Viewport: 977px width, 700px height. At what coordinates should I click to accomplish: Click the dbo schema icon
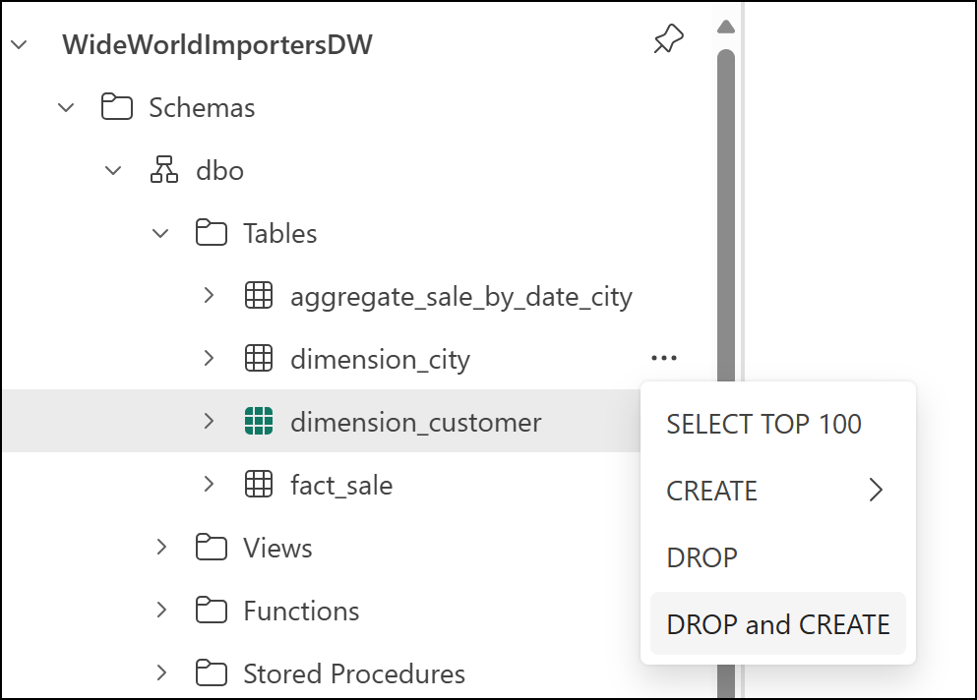pyautogui.click(x=164, y=169)
